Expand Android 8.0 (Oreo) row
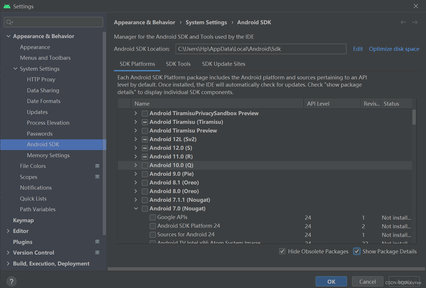The height and width of the screenshot is (288, 426). click(x=136, y=191)
